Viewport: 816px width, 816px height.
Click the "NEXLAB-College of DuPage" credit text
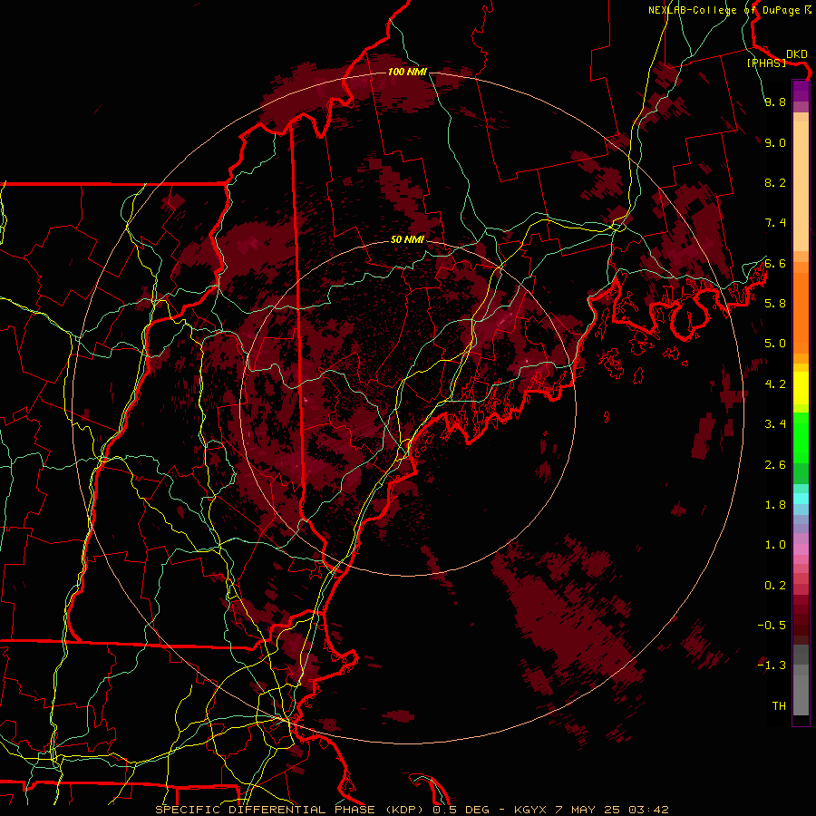pos(725,10)
